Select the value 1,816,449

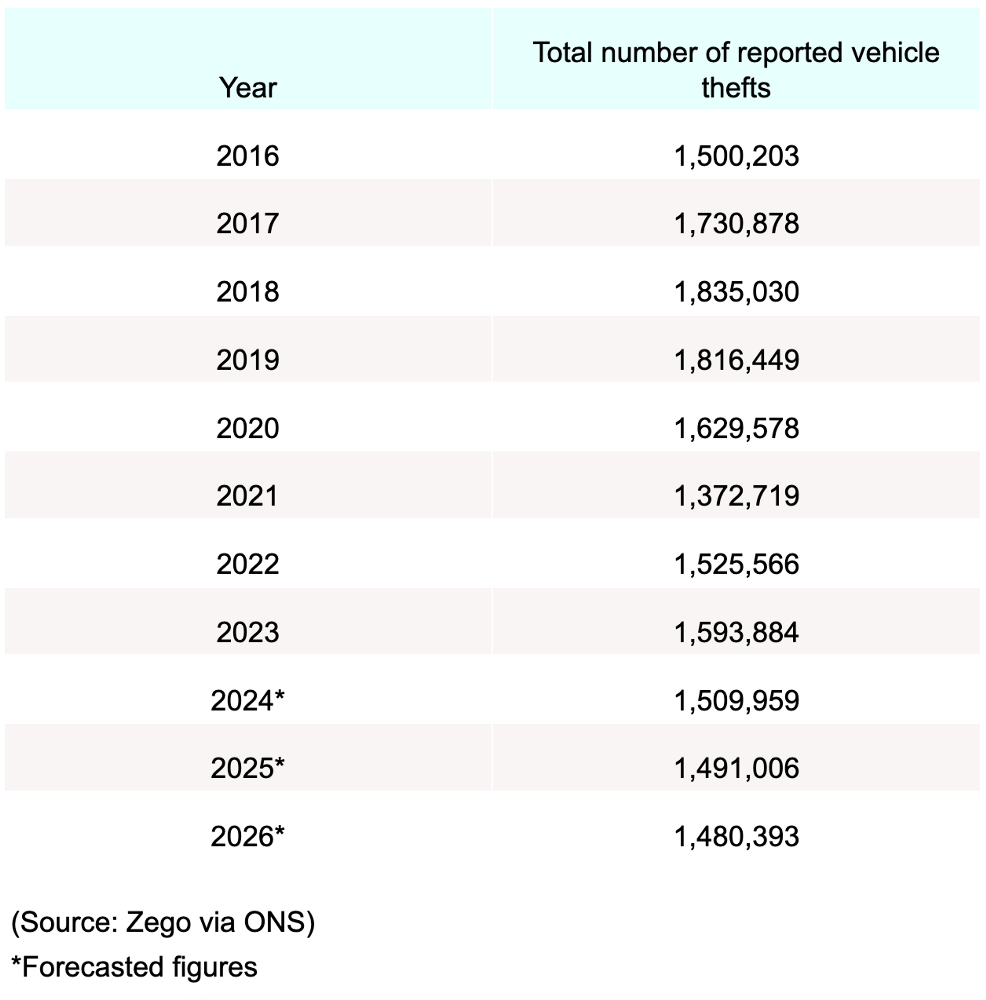(x=736, y=360)
